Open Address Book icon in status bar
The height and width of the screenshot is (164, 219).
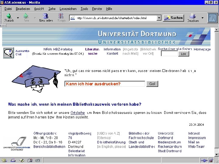(x=30, y=161)
